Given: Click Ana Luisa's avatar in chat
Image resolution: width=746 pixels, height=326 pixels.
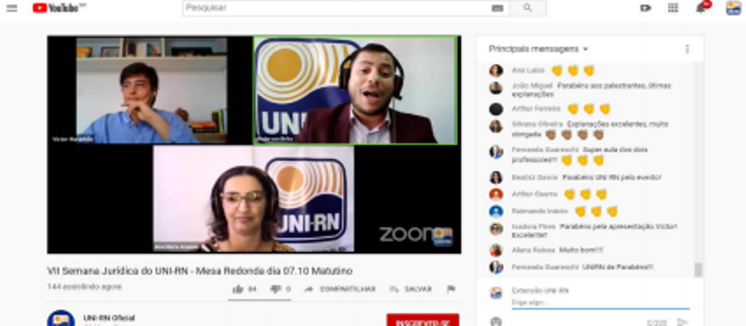Looking at the screenshot, I should tap(495, 71).
